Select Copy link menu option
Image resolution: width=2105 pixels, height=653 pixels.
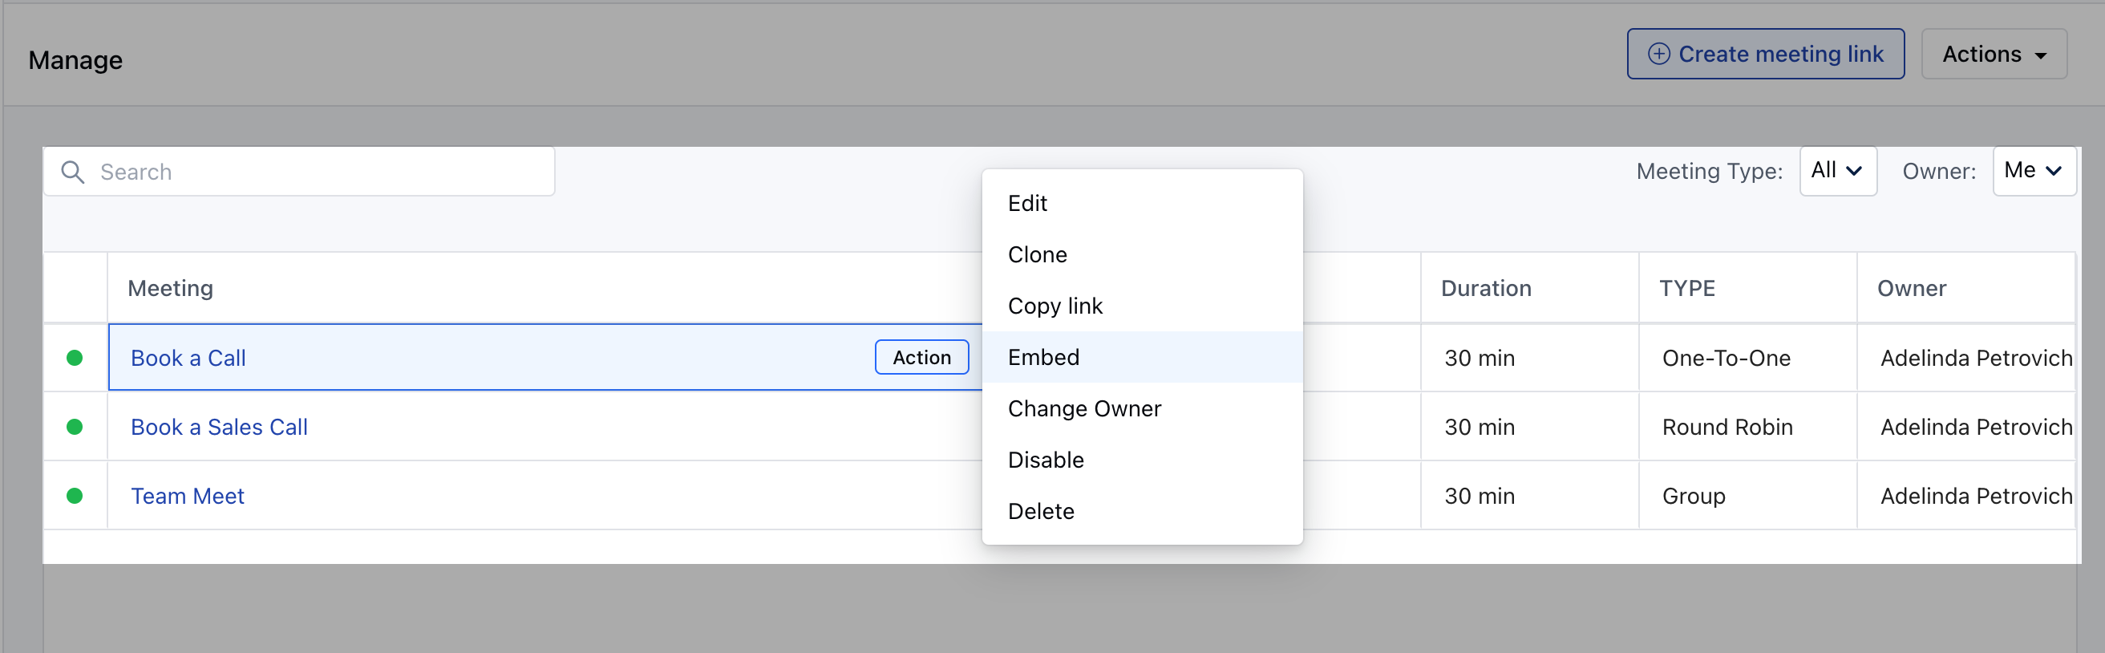pos(1055,306)
